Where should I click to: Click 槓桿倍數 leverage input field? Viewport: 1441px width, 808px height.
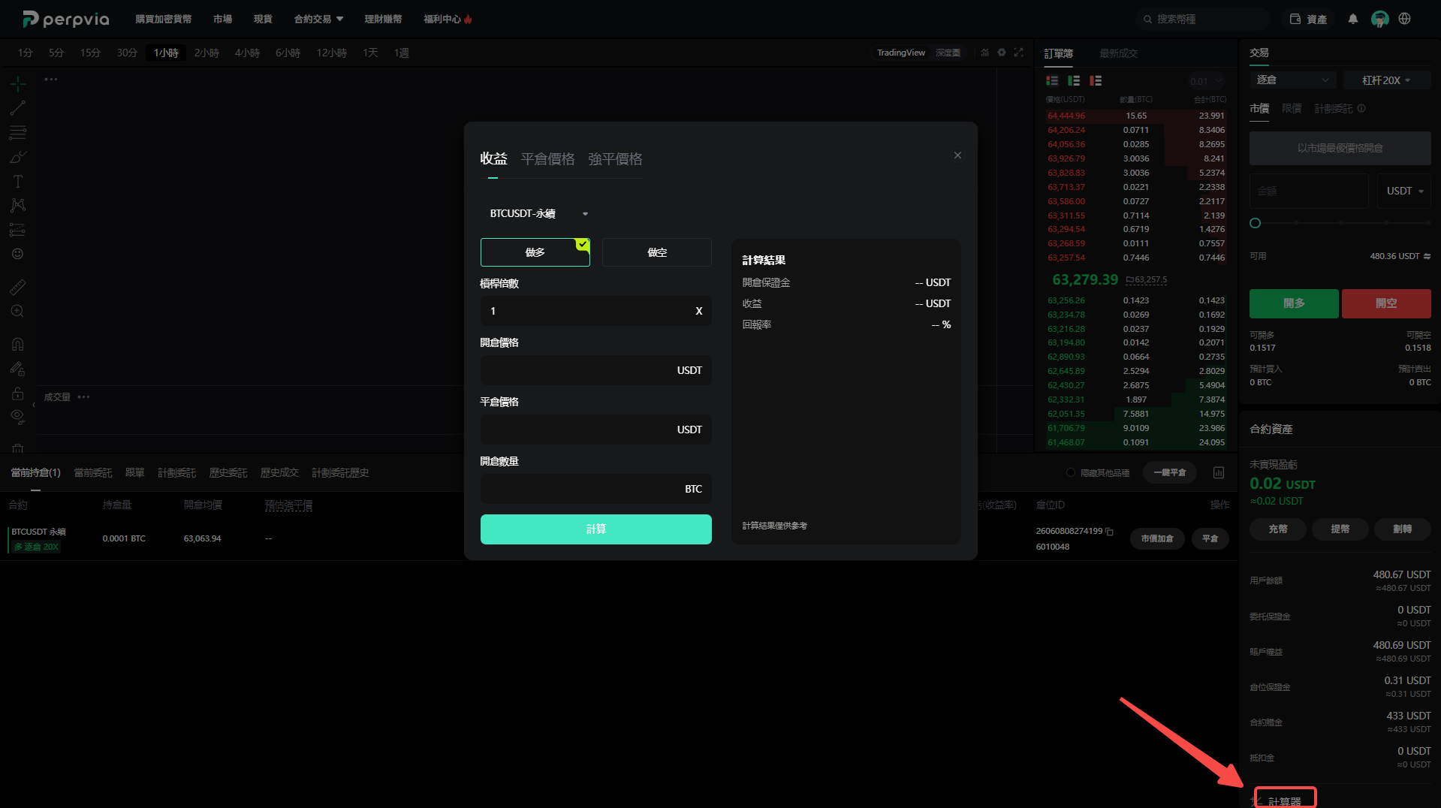pos(595,311)
